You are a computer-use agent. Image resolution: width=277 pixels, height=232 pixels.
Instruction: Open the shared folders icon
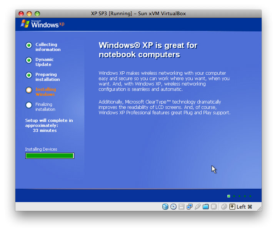205,206
